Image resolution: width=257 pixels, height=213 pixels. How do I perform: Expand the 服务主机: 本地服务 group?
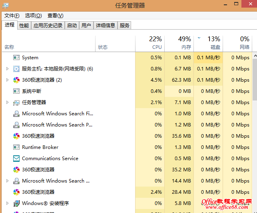(x=7, y=68)
